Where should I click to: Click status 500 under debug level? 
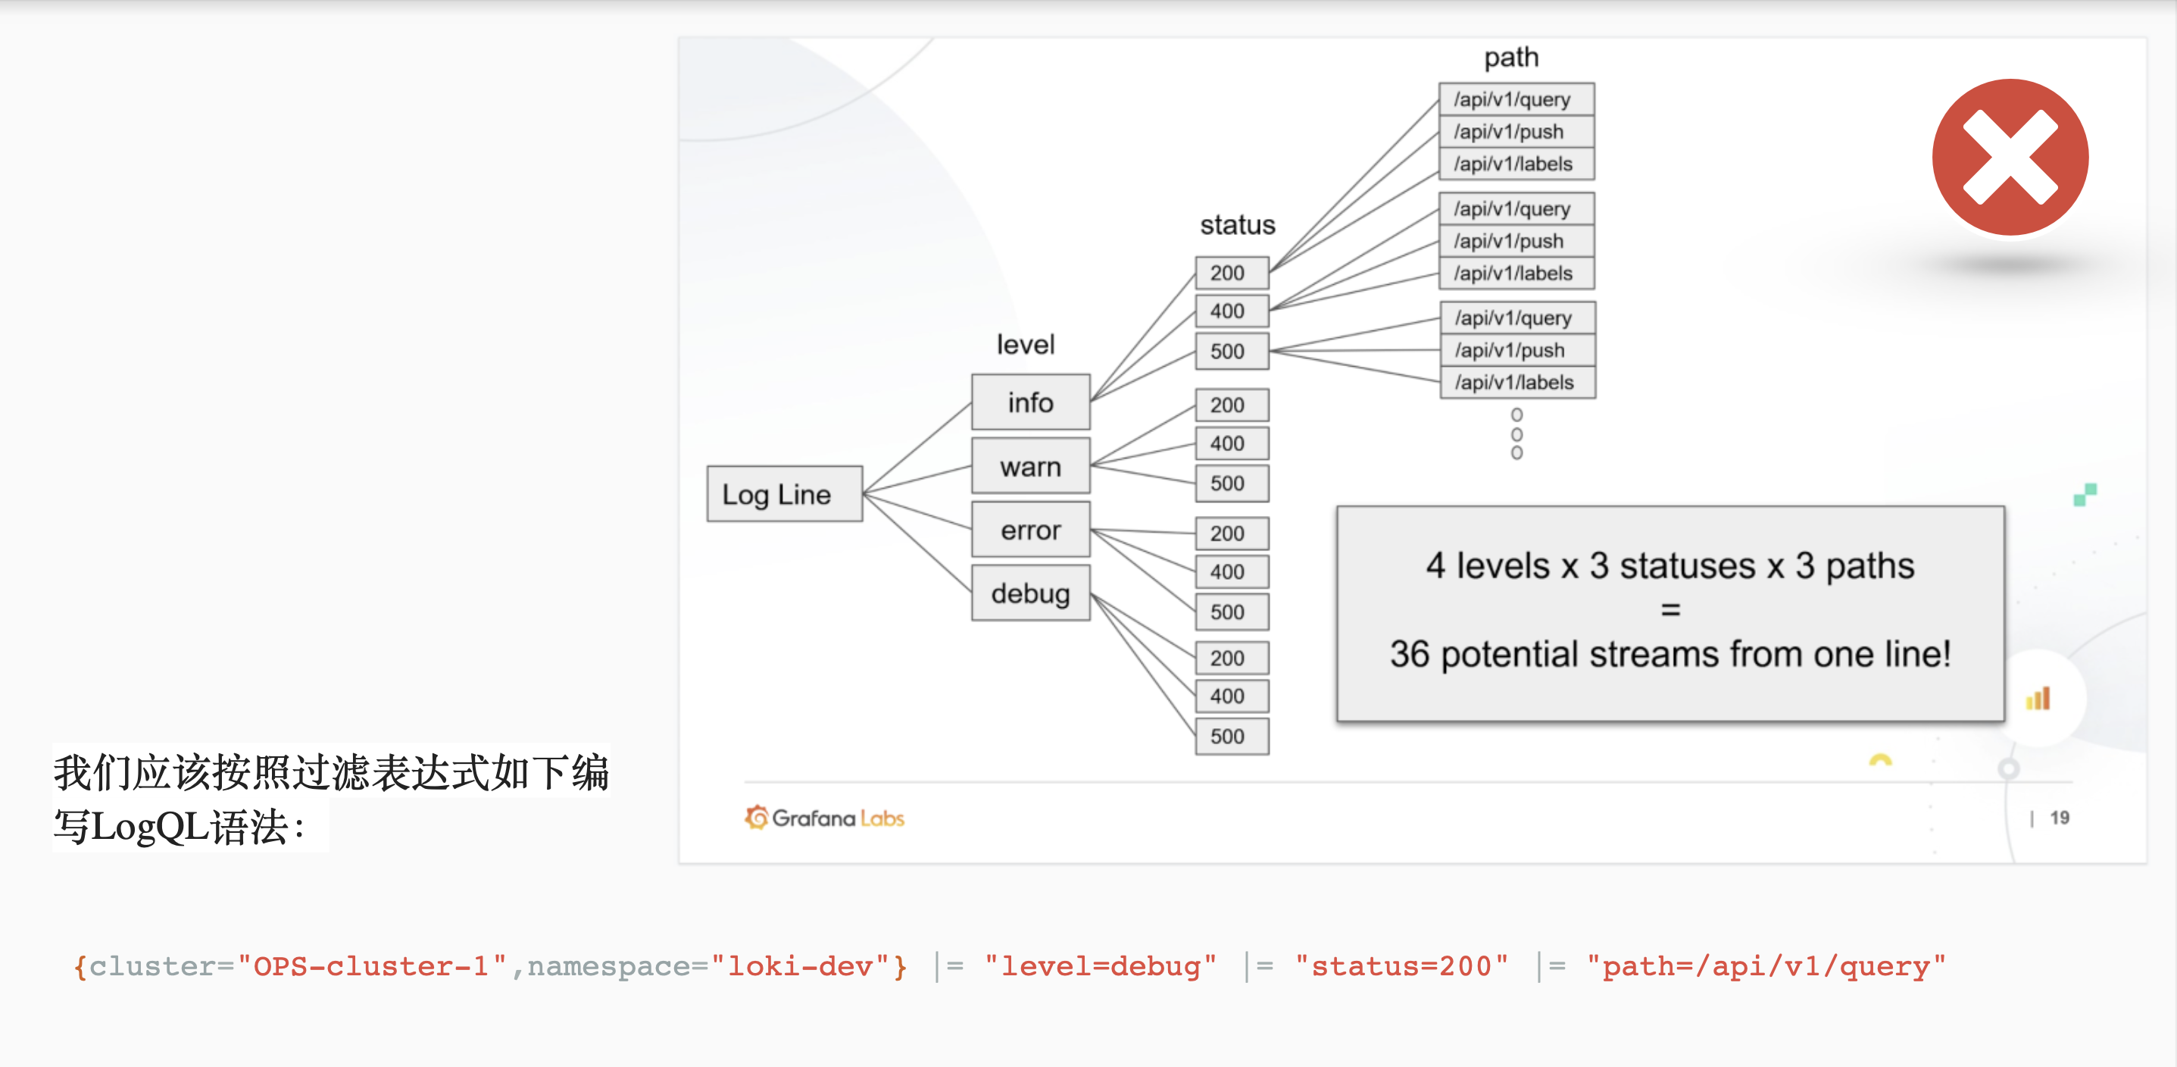click(1232, 737)
